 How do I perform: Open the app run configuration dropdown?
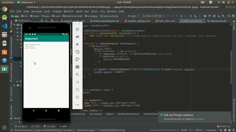coord(133,16)
